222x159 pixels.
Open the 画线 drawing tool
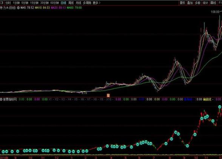click(x=213, y=3)
